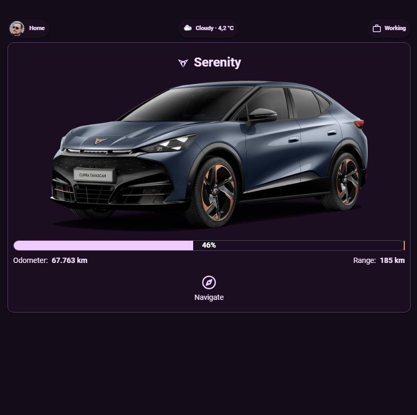Click the car's front license plate
The width and height of the screenshot is (417, 415).
point(93,175)
